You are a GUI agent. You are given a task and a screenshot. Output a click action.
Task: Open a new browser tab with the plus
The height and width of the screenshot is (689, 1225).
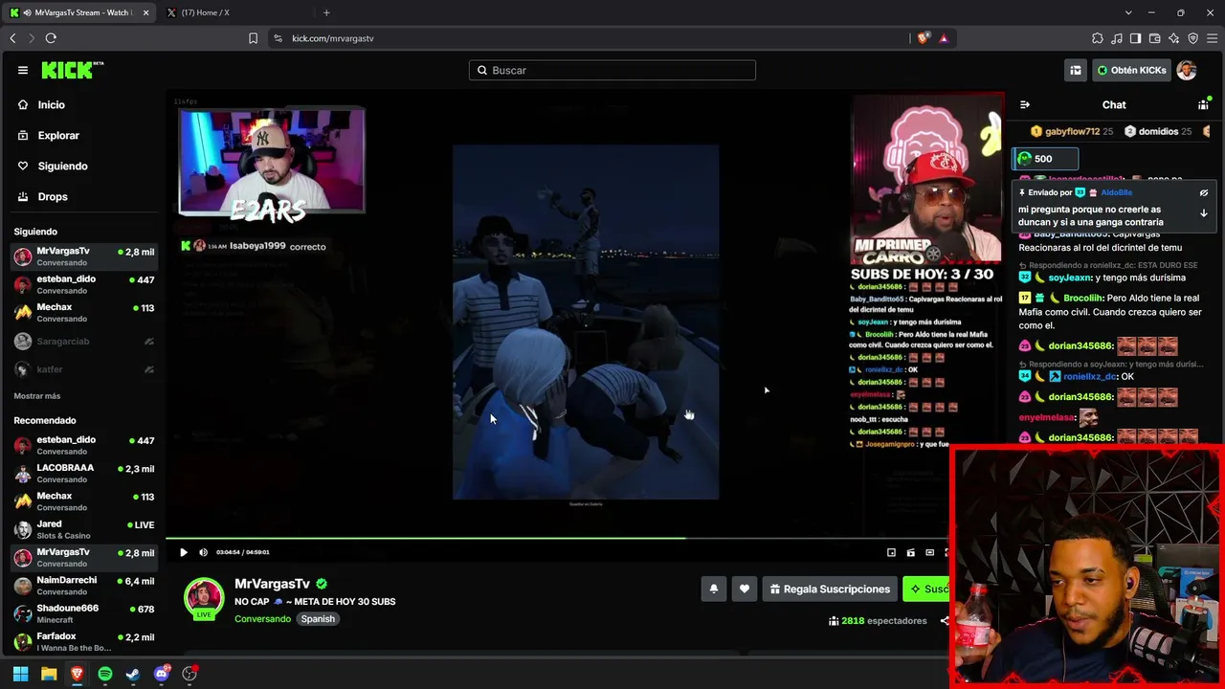(326, 12)
